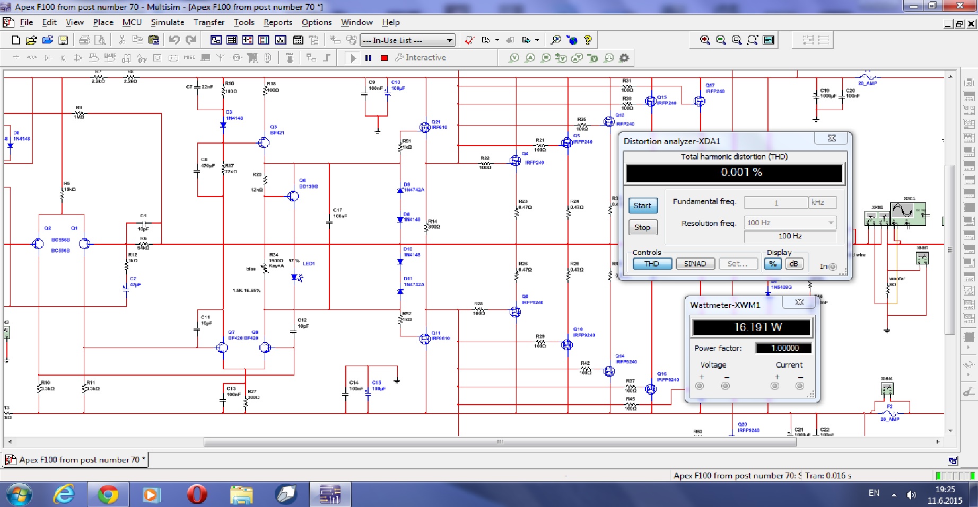
Task: Run Electrical Rules Check icon
Action: pyautogui.click(x=469, y=40)
